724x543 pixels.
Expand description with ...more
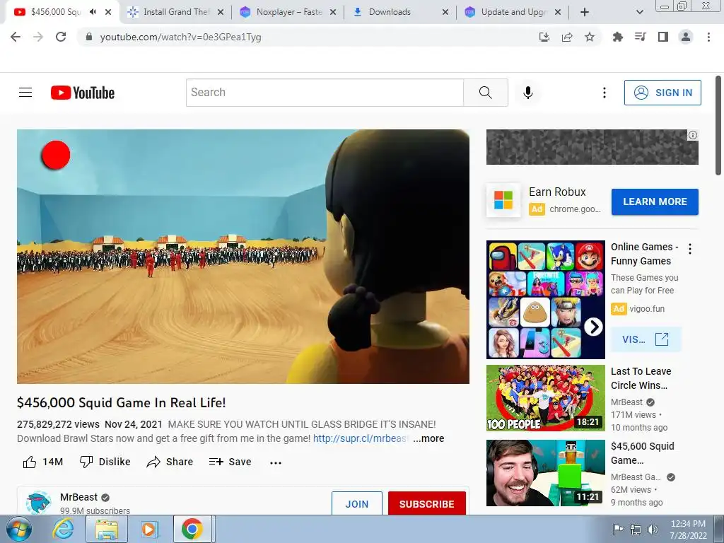tap(428, 438)
